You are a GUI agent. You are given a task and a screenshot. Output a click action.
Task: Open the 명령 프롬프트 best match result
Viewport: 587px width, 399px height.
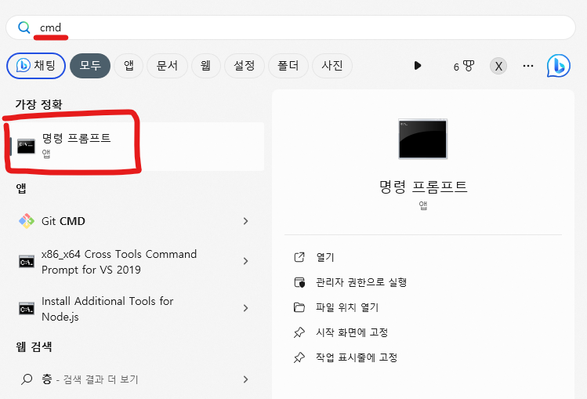tap(137, 147)
